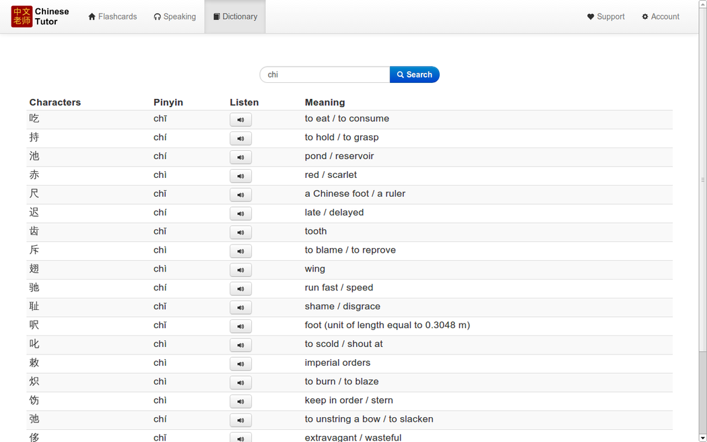The image size is (707, 442).
Task: Click the blue Search button
Action: pos(414,75)
